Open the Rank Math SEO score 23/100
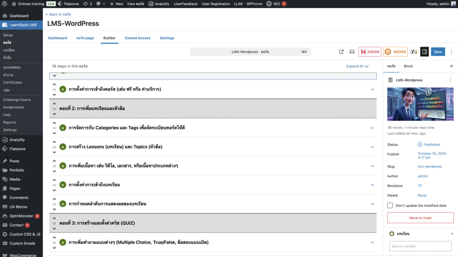The width and height of the screenshot is (458, 257). (x=369, y=52)
